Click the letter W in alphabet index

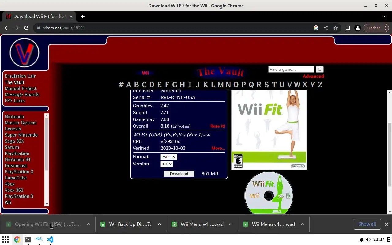297,85
